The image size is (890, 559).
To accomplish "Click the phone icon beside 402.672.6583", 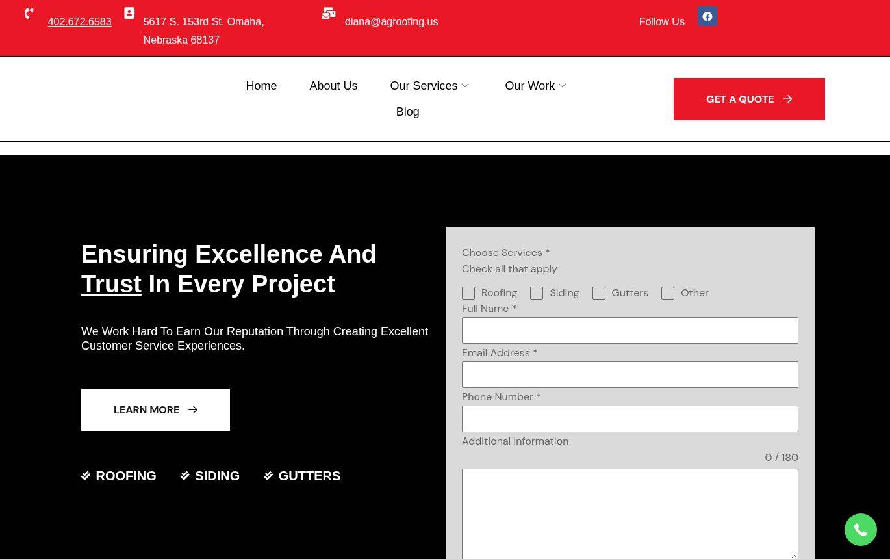I will click(x=29, y=13).
